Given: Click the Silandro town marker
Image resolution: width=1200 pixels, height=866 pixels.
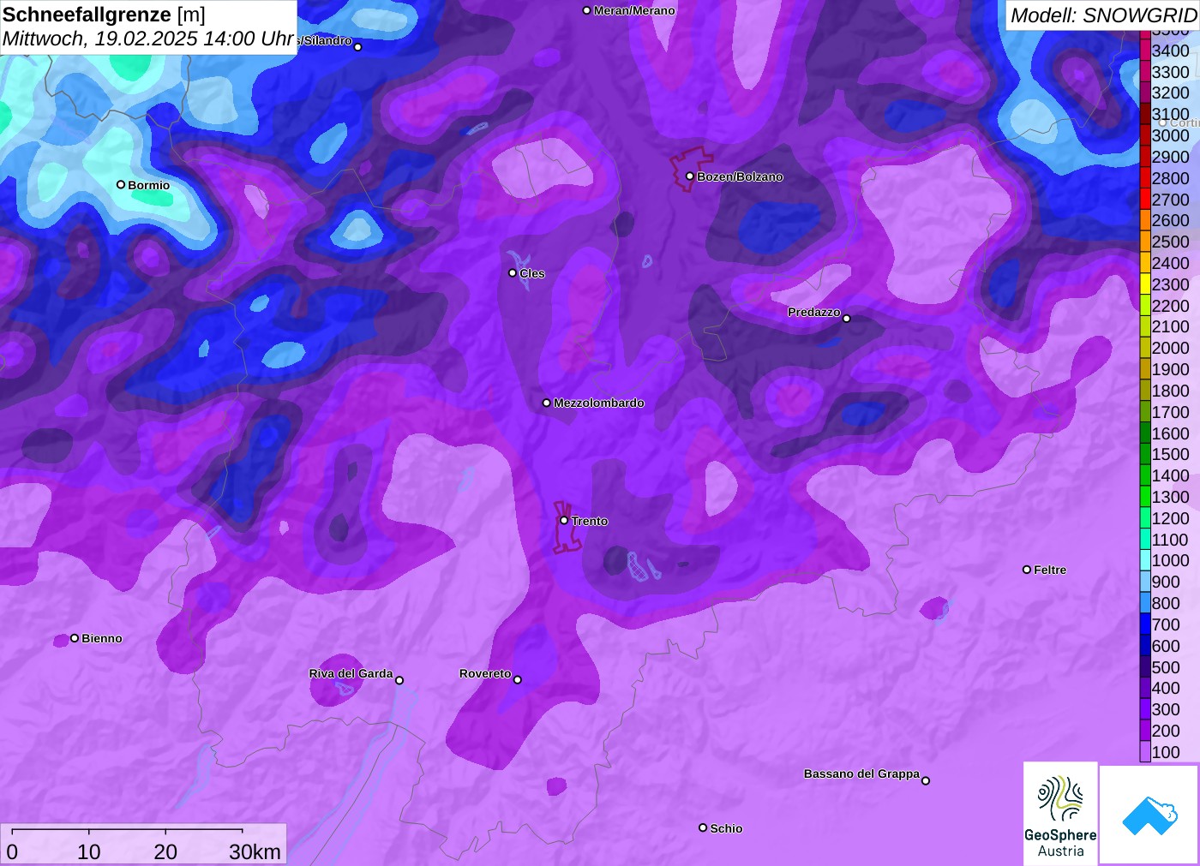Looking at the screenshot, I should tap(358, 46).
